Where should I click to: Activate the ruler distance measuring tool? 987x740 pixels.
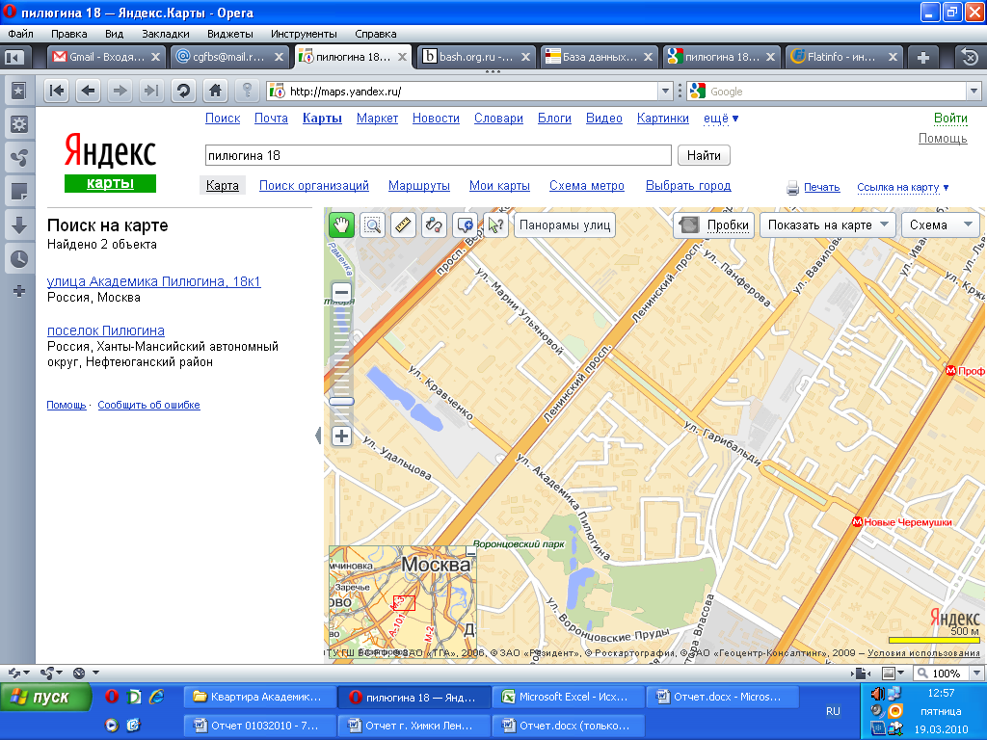[x=403, y=225]
